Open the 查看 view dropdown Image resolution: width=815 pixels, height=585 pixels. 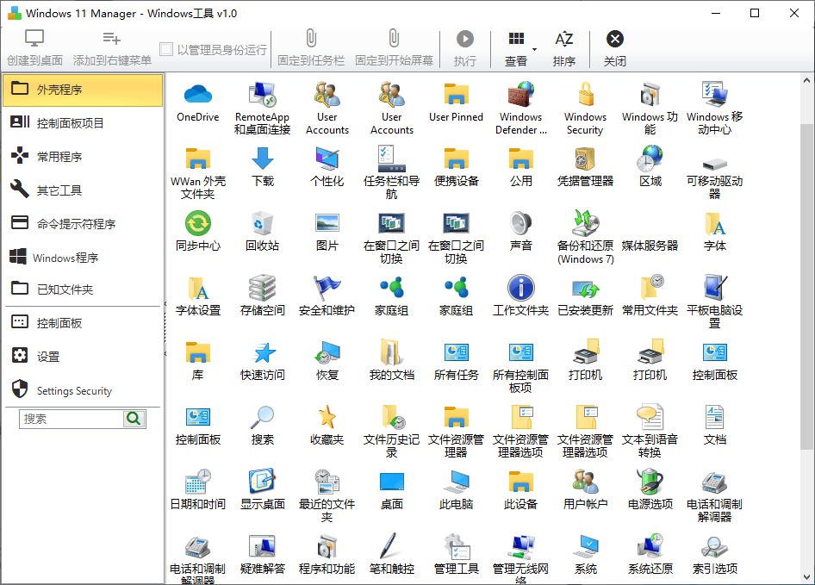pos(514,47)
